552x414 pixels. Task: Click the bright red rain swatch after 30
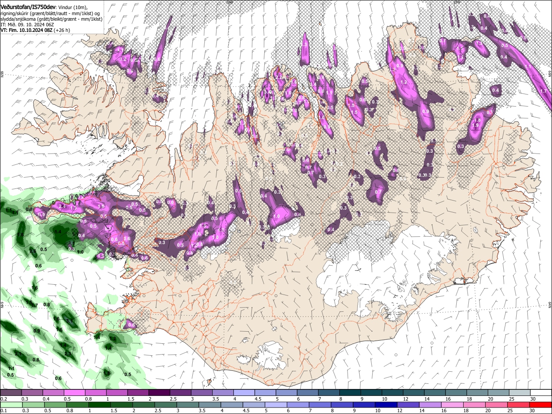click(x=541, y=405)
